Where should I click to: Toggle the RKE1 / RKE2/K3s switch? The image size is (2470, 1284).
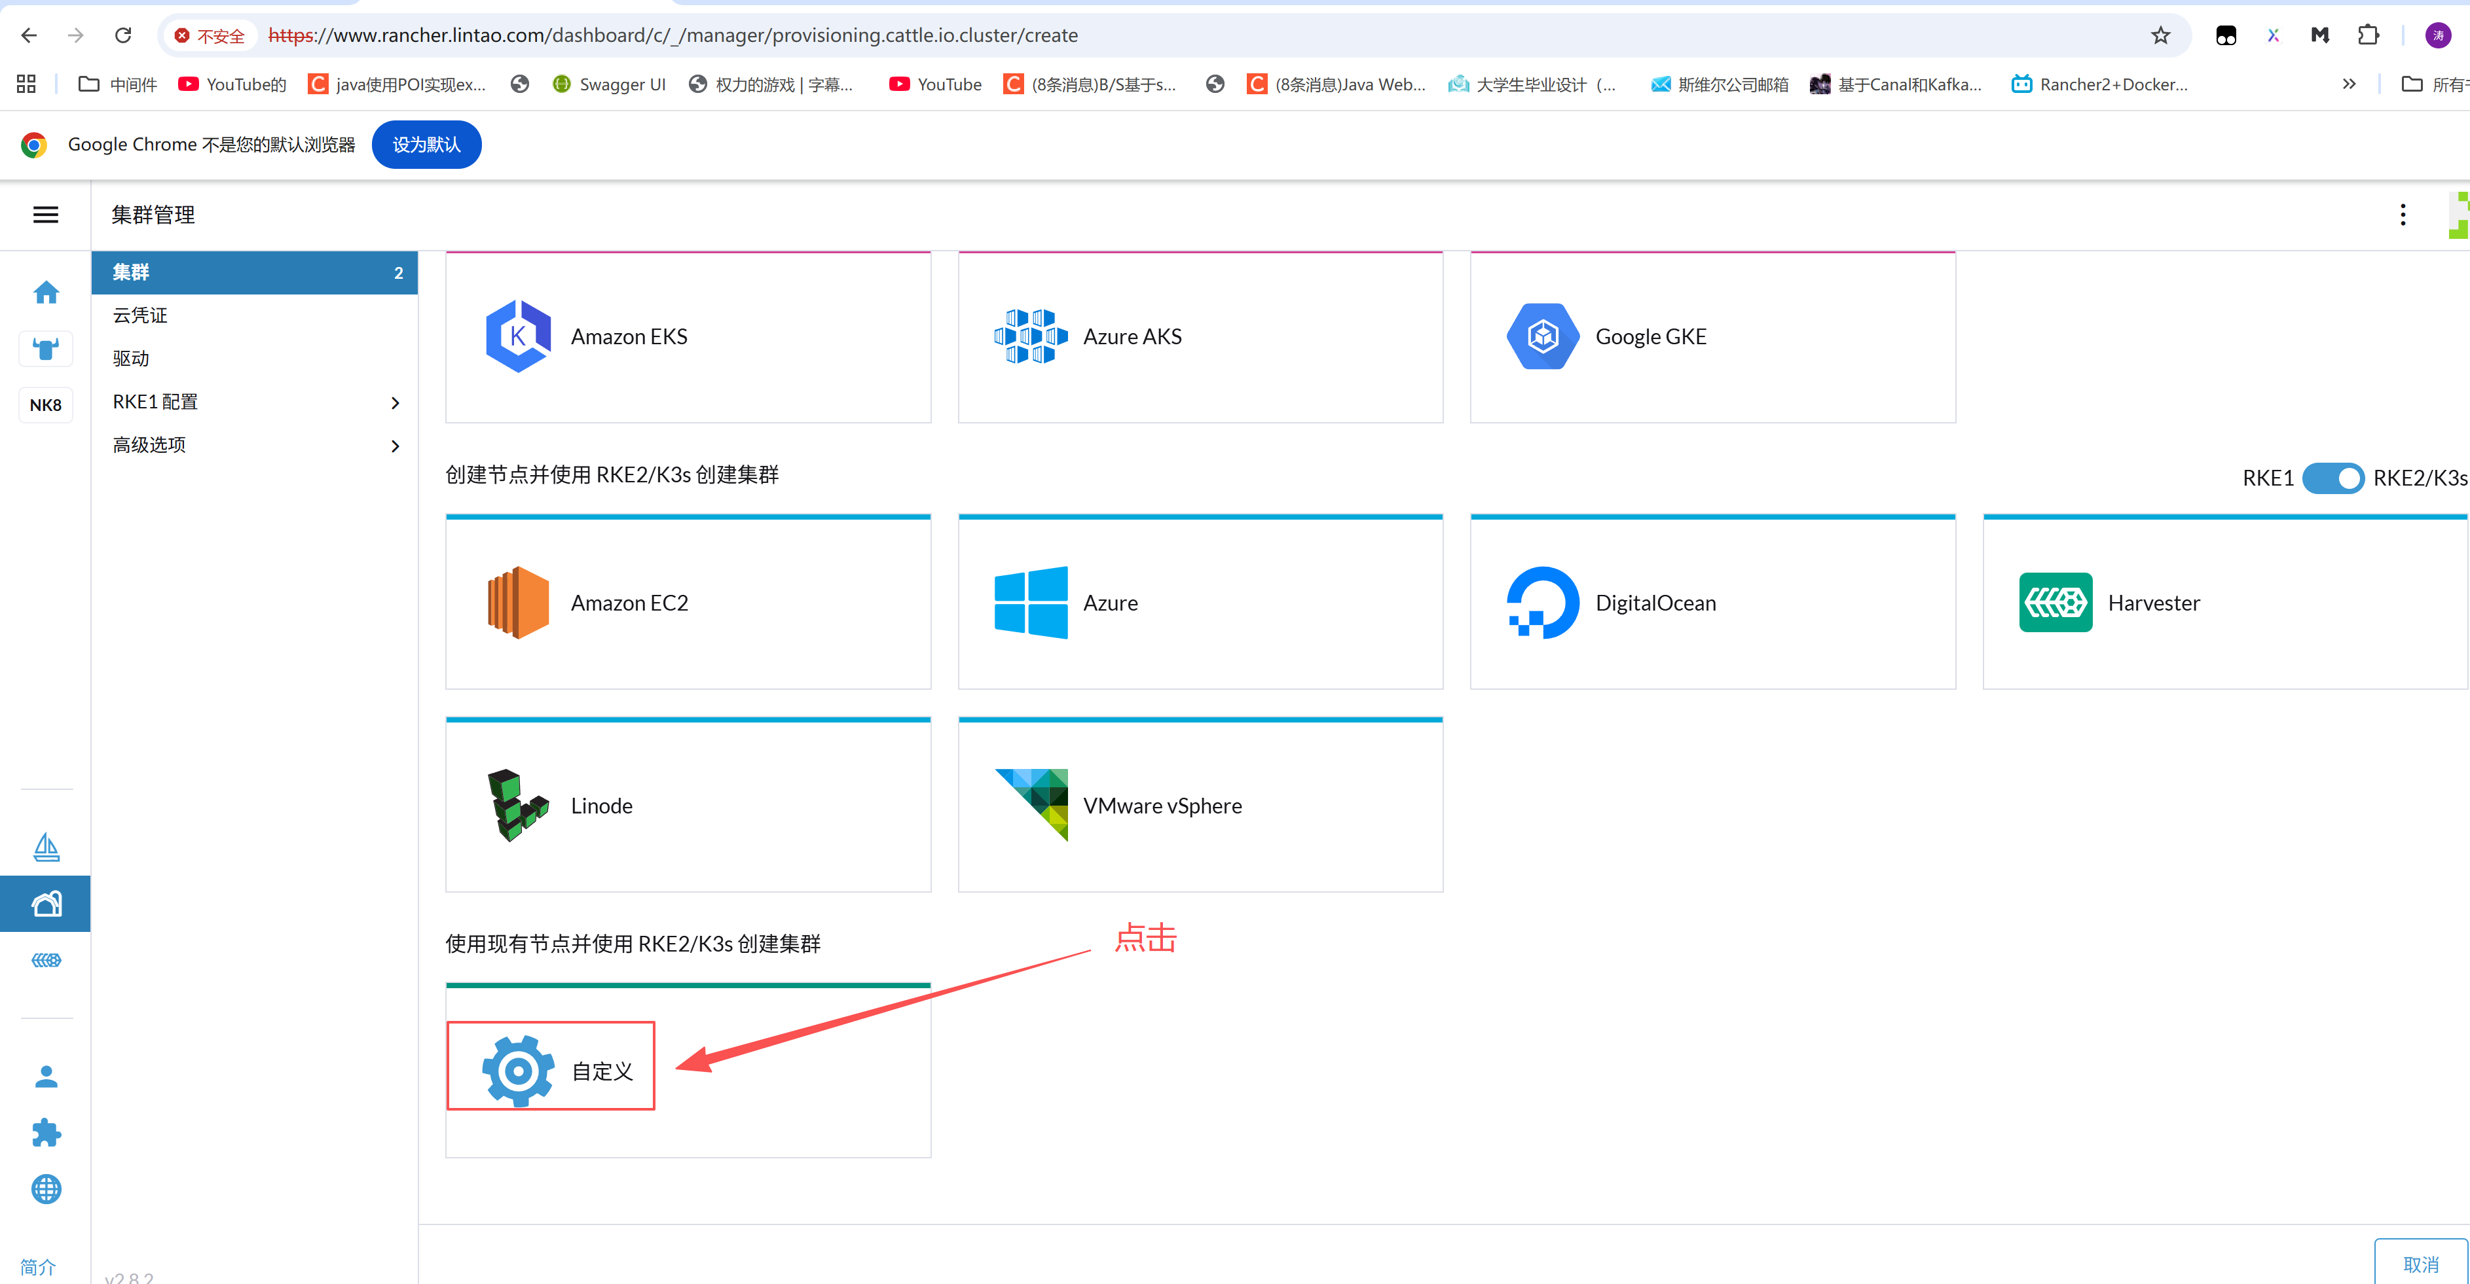point(2333,477)
